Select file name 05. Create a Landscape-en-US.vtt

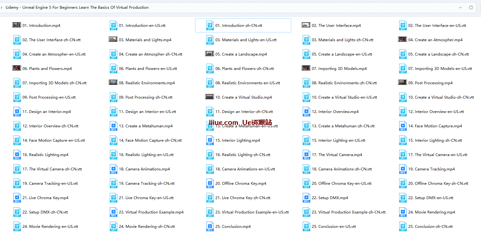tap(342, 54)
